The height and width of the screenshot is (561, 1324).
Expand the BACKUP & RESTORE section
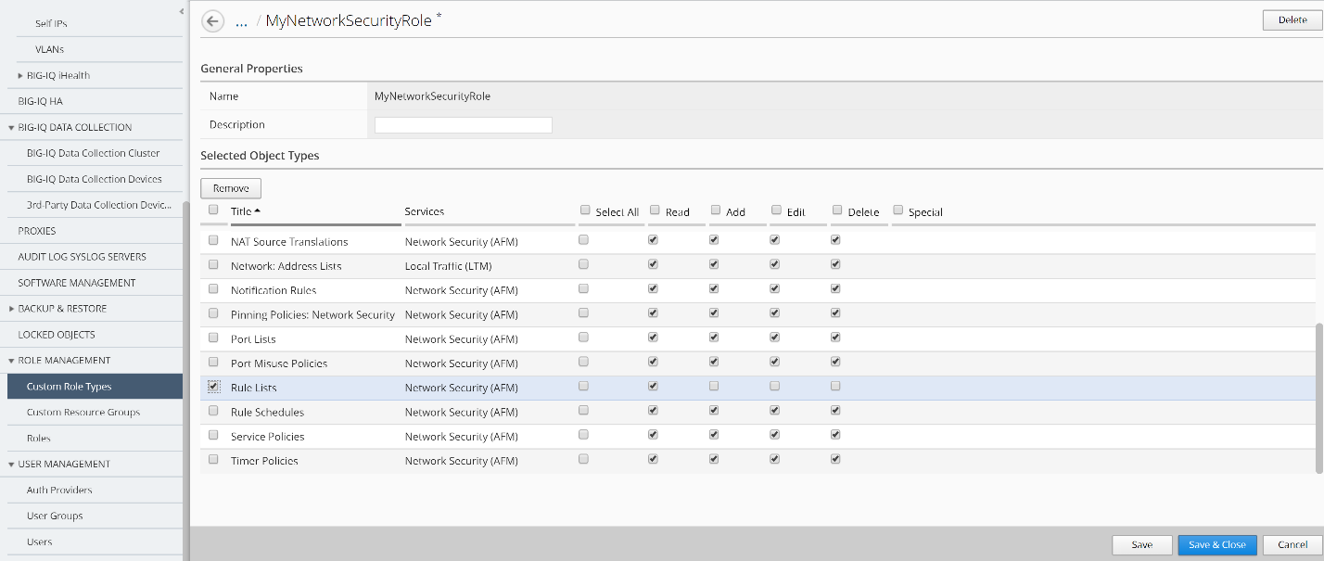[x=11, y=309]
